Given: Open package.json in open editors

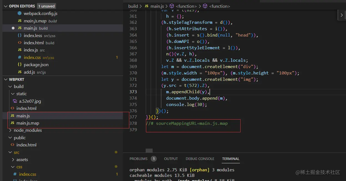Looking at the screenshot, I should tap(36, 64).
